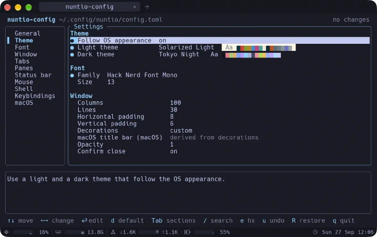Image resolution: width=377 pixels, height=237 pixels.
Task: Open the Mouse section in sidebar
Action: [24, 82]
